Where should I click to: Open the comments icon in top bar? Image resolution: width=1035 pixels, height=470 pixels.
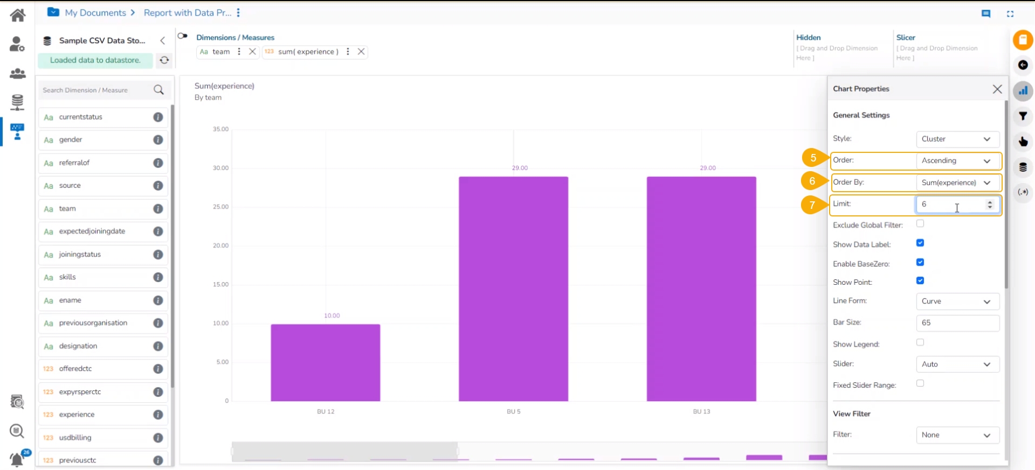point(986,14)
